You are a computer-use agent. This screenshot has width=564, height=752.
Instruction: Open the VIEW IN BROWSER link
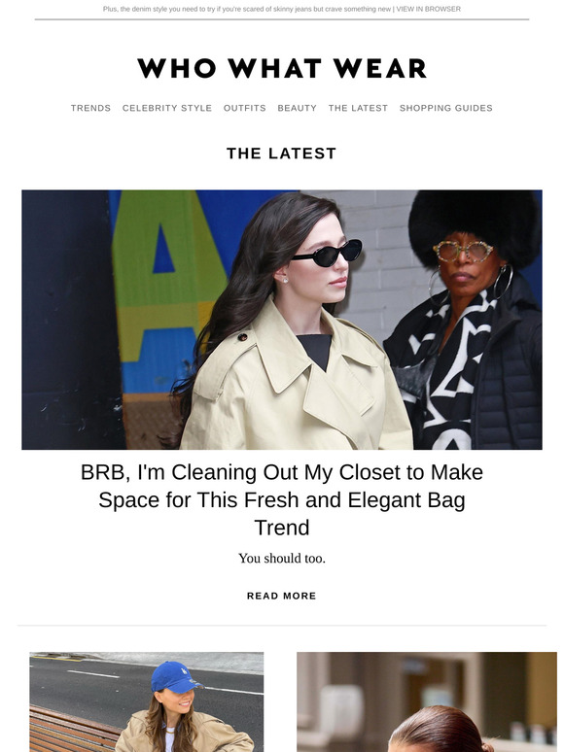point(428,9)
